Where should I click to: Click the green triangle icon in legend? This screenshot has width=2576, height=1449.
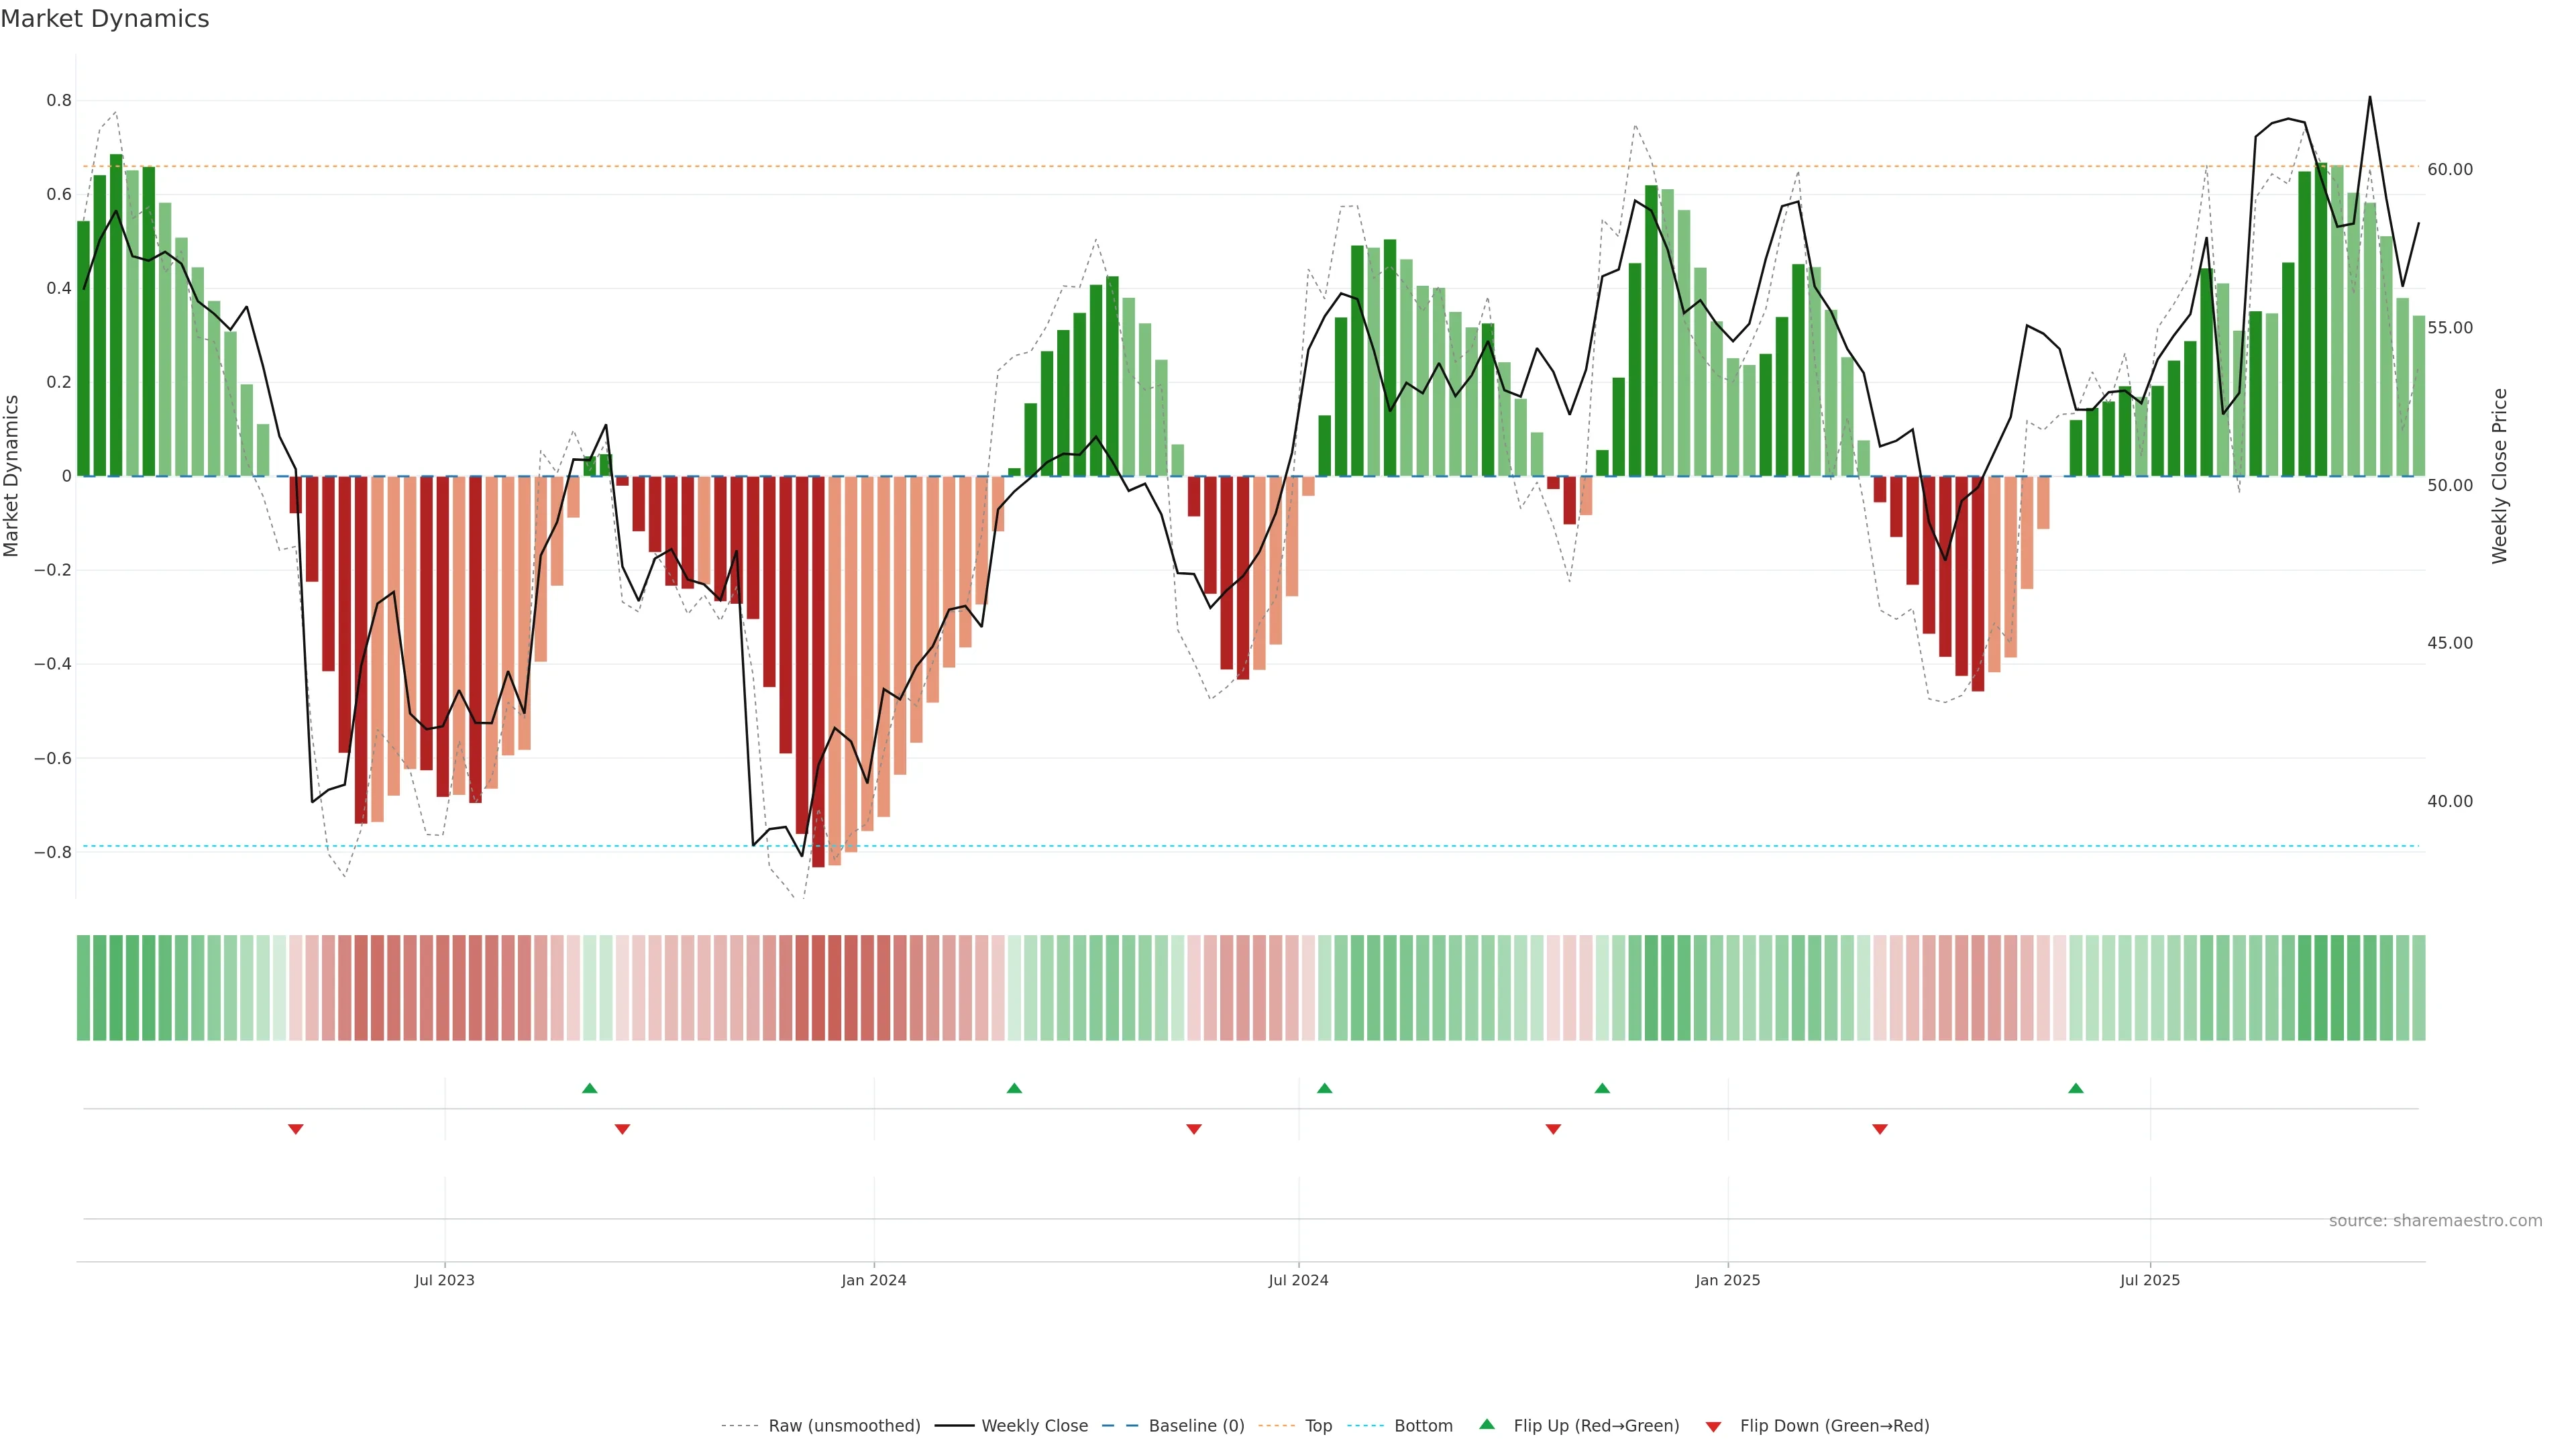coord(1487,1424)
